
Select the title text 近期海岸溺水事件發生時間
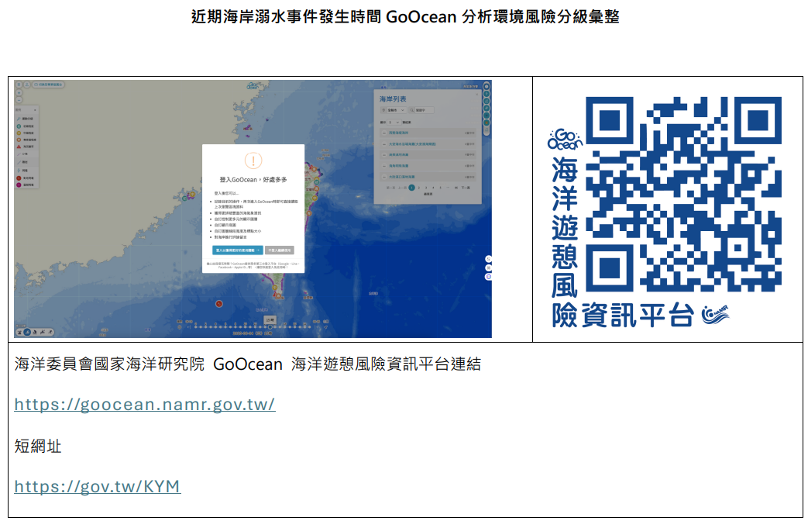click(x=286, y=17)
